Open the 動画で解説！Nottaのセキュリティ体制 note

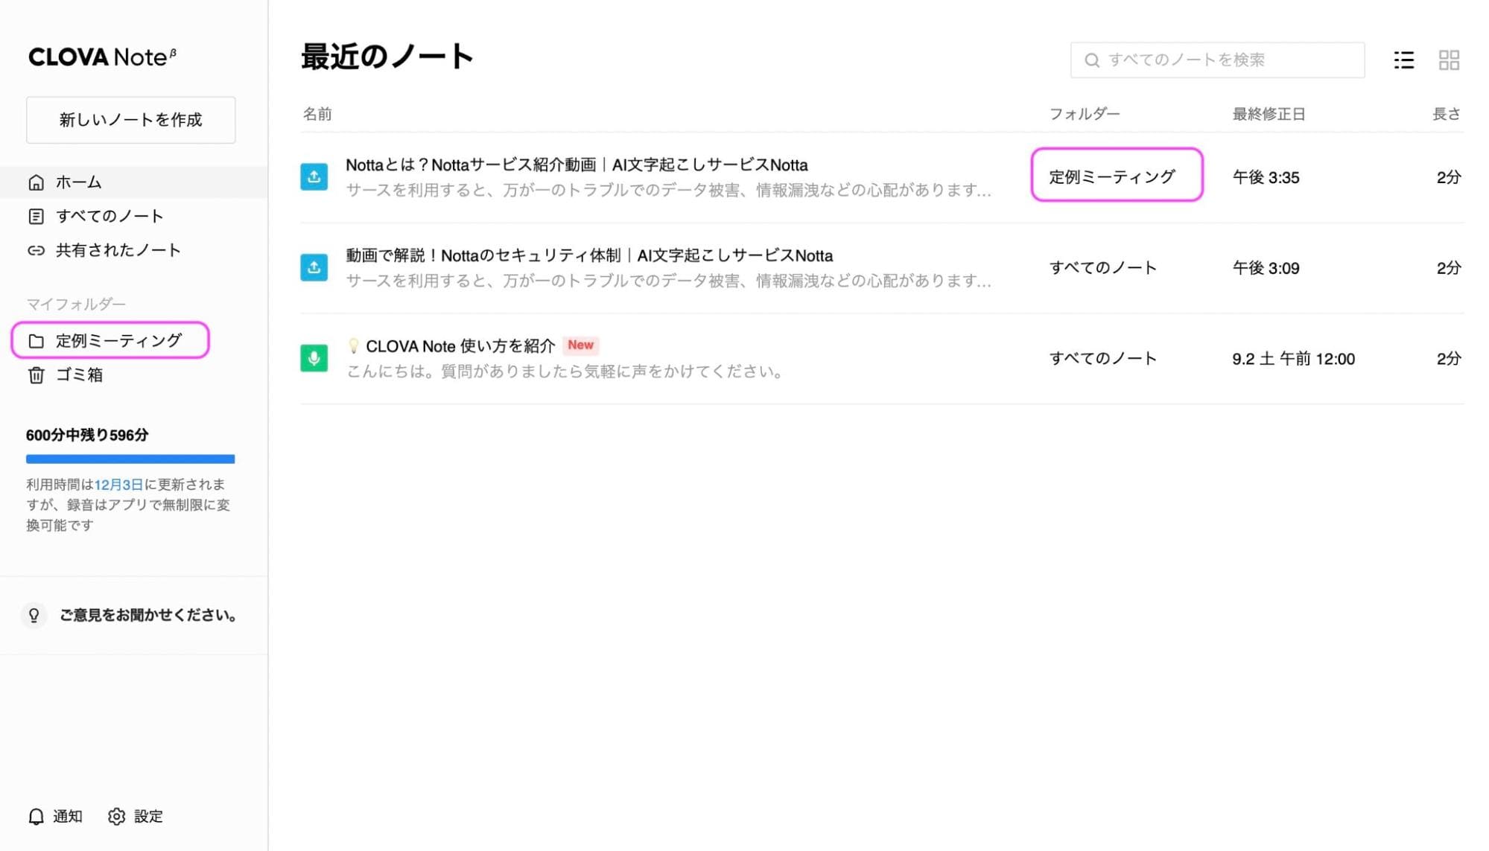[x=589, y=256]
